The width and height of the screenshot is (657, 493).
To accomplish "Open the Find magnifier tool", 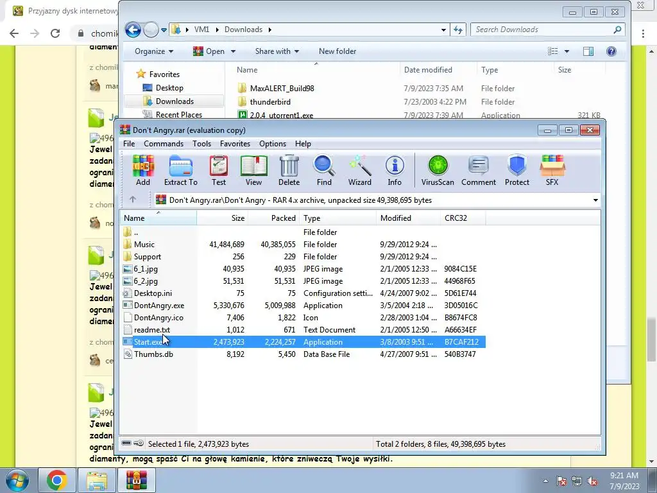I will [324, 170].
